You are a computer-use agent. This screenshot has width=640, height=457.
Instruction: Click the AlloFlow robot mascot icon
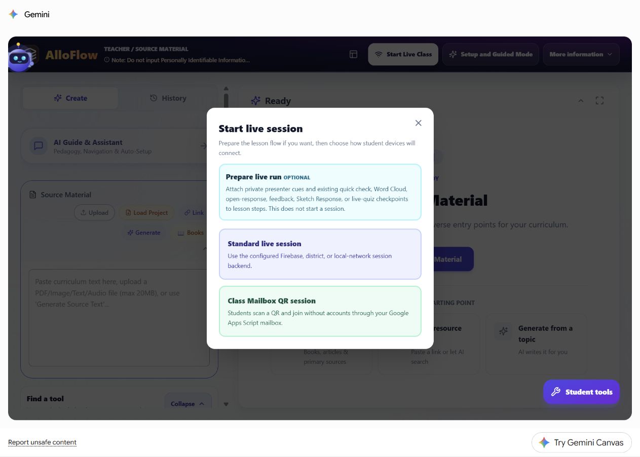tap(20, 57)
